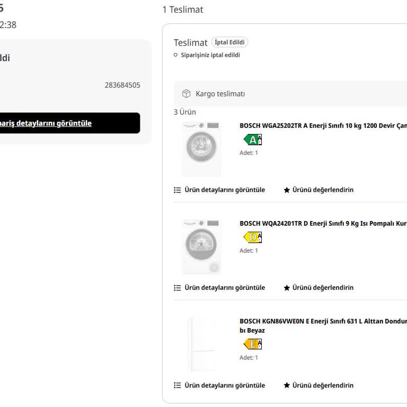Image resolution: width=407 pixels, height=407 pixels.
Task: Click the energy class D label icon
Action: click(253, 237)
